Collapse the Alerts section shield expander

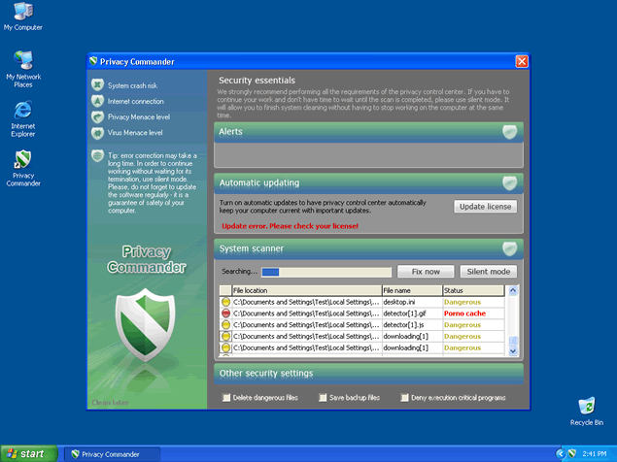509,132
